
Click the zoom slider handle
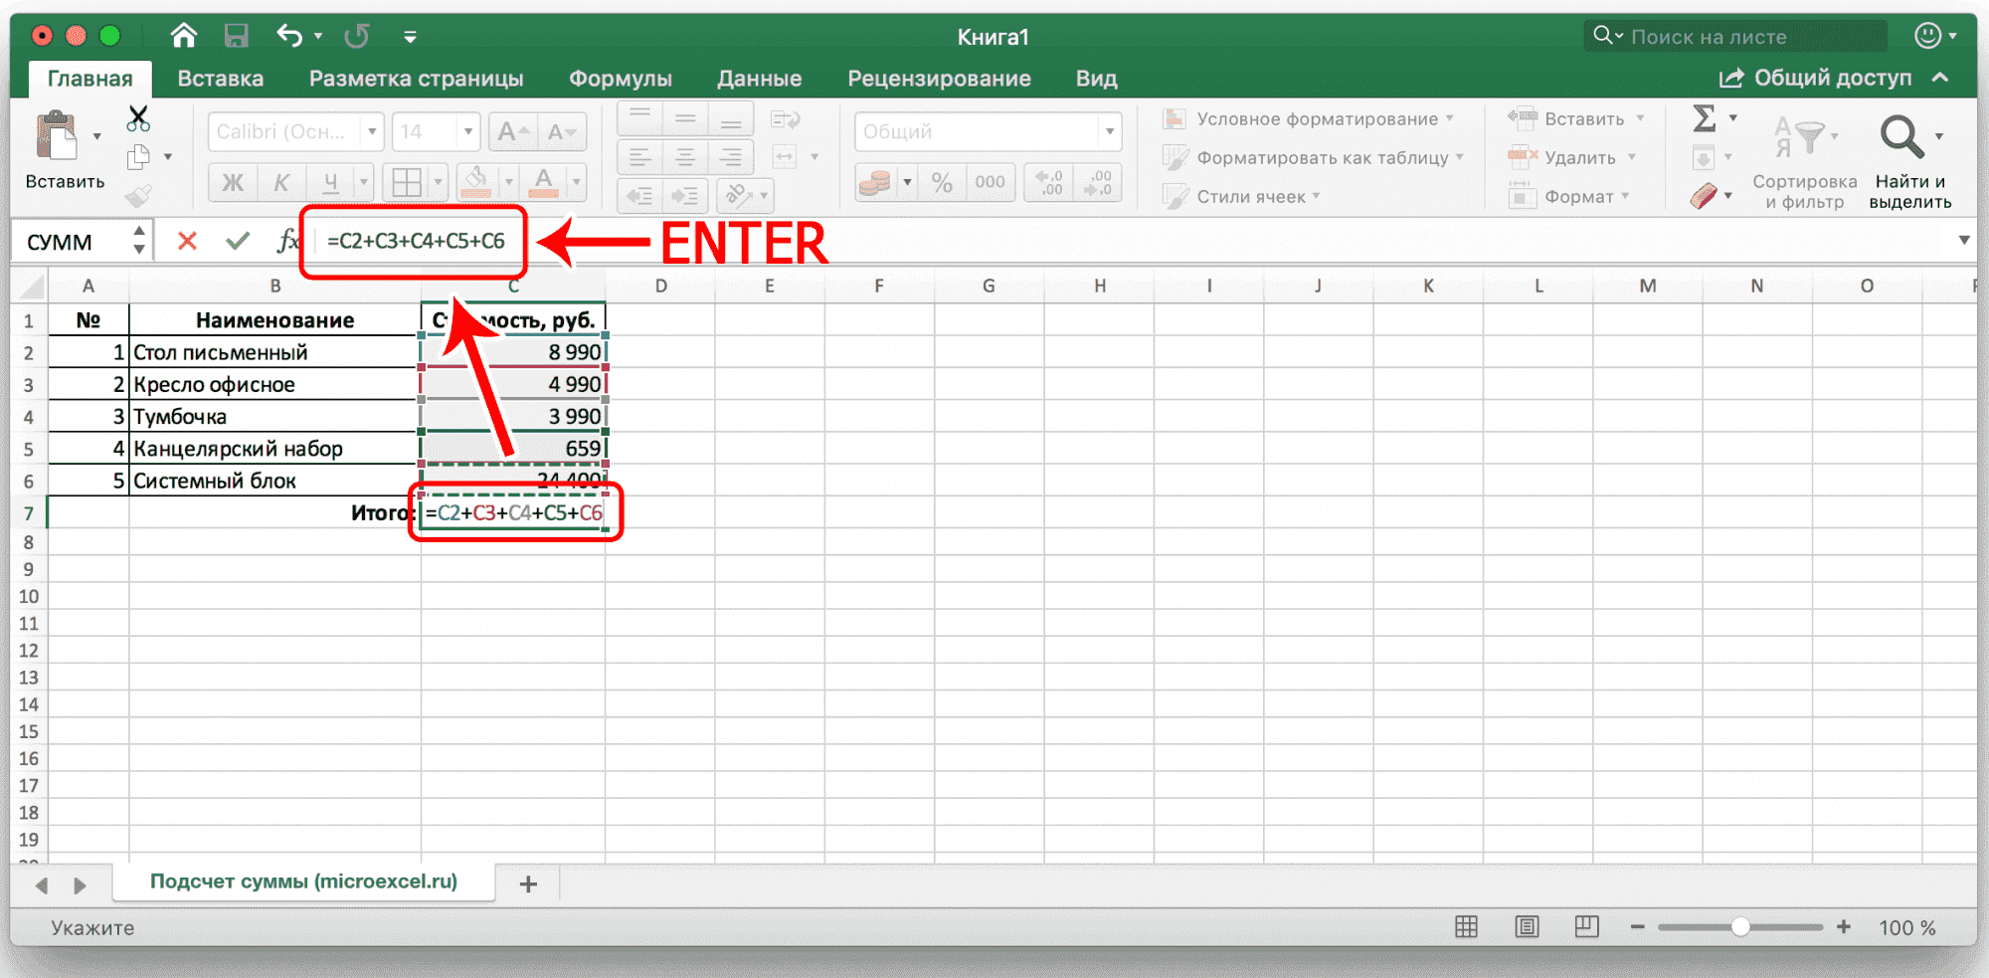point(1739,927)
